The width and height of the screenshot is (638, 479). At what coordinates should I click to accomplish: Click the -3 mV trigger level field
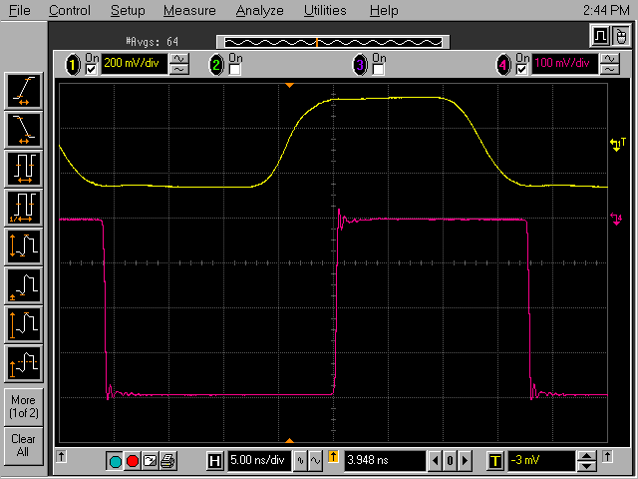click(541, 461)
